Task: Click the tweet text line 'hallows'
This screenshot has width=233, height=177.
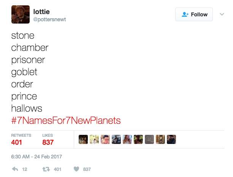Action: 27,108
